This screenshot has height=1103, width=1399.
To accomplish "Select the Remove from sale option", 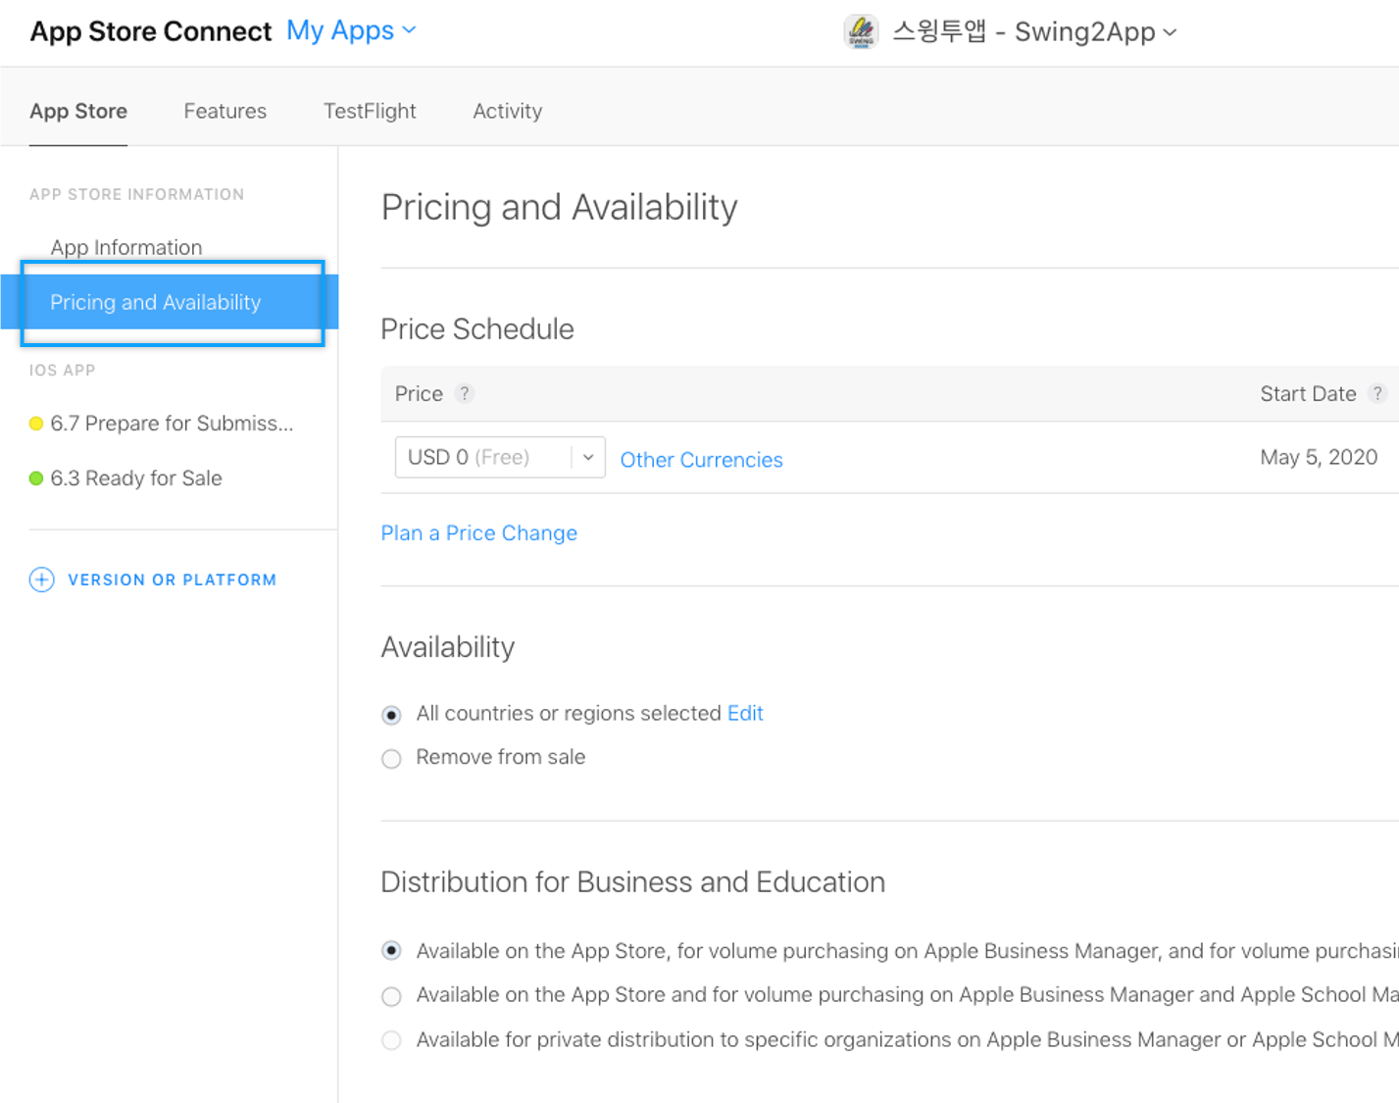I will click(x=391, y=759).
